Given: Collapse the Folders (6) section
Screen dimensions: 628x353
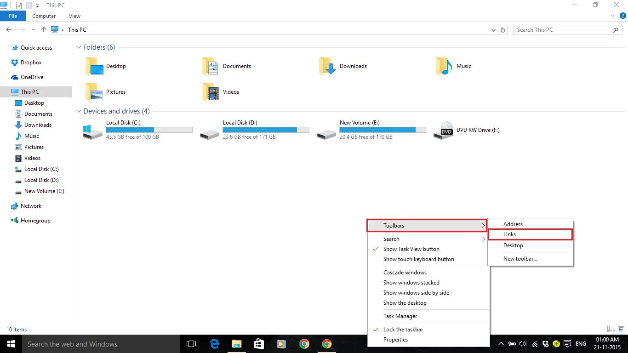Looking at the screenshot, I should point(78,47).
